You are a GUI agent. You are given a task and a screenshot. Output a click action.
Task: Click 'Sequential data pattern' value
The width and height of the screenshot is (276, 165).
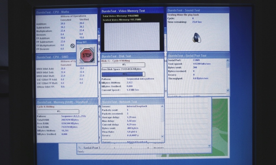pos(140,79)
